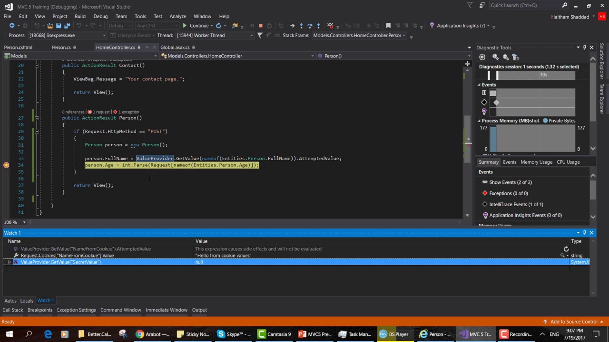
Task: Open the Team Explorer side tab
Action: pos(601,99)
